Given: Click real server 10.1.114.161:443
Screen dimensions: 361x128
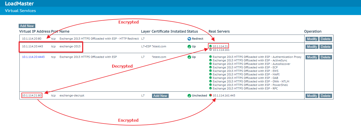Looking at the screenshot, I should tap(224, 95).
